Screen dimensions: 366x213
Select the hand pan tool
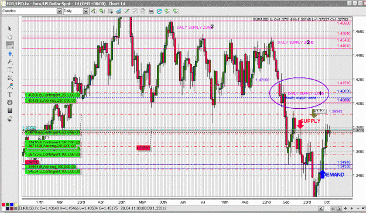click(x=9, y=37)
